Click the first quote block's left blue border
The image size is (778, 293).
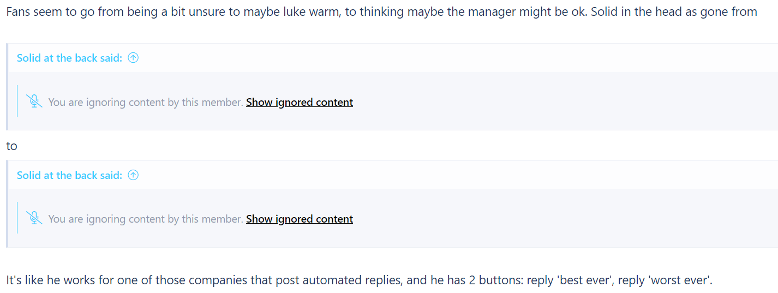coord(7,87)
